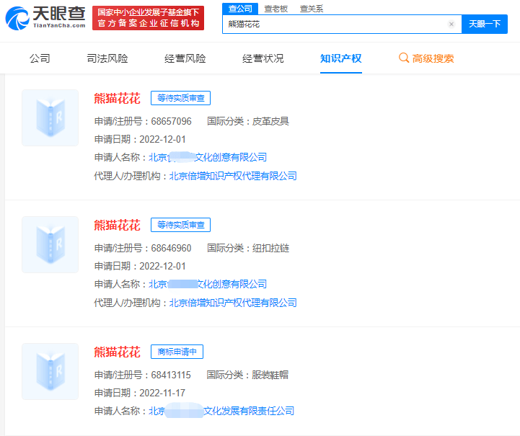
Task: Select the text 申请/注册号：68646960
Action: (143, 248)
